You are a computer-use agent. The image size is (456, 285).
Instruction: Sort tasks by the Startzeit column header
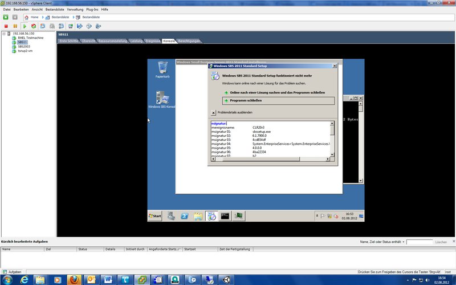200,249
